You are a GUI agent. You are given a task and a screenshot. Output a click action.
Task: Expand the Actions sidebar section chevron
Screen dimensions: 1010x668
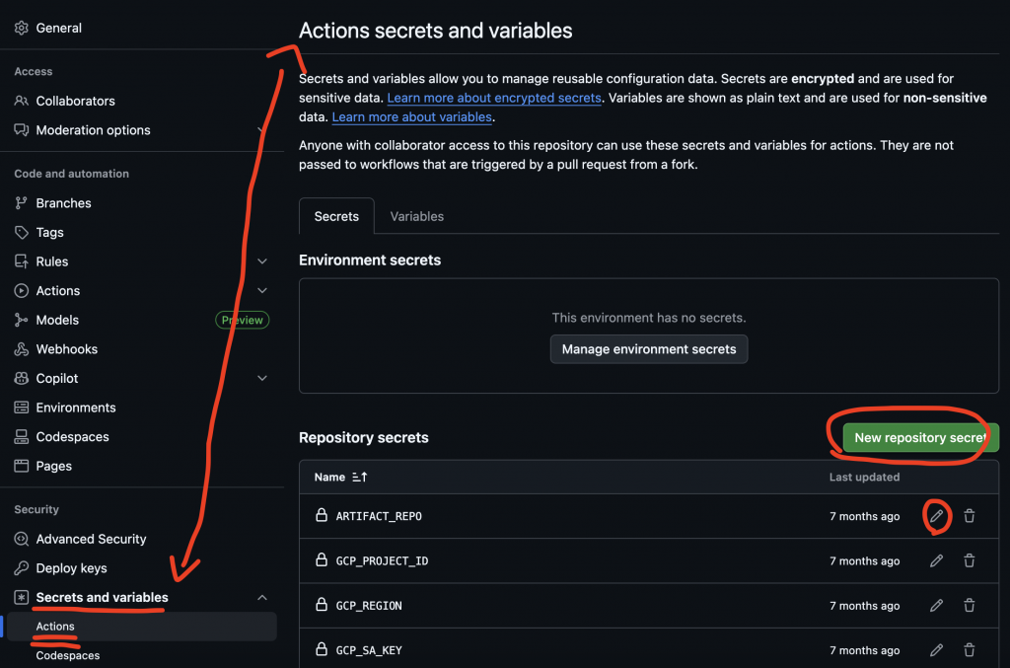[262, 291]
